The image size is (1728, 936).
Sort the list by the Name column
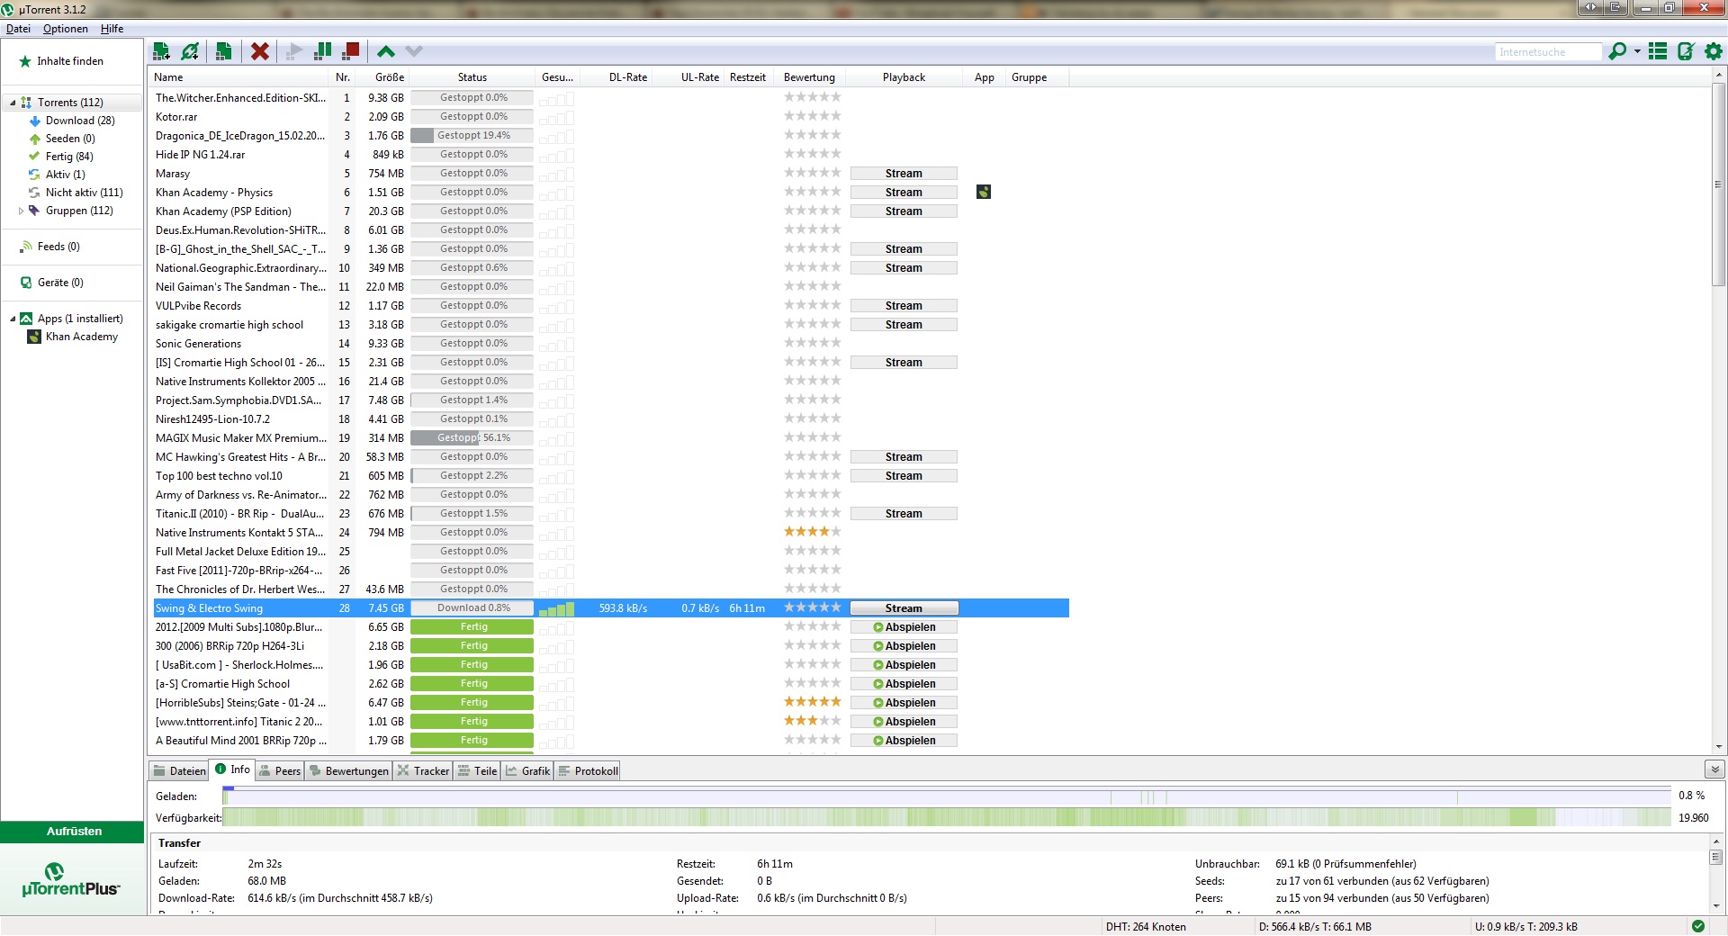(x=239, y=77)
